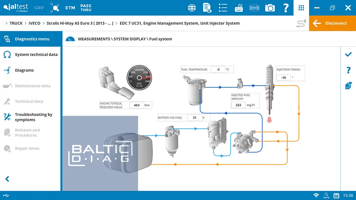The image size is (356, 200).
Task: Open System technical data
Action: [30, 55]
